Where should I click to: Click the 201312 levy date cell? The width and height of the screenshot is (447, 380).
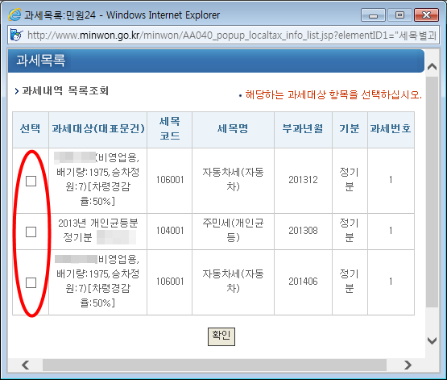(x=303, y=181)
